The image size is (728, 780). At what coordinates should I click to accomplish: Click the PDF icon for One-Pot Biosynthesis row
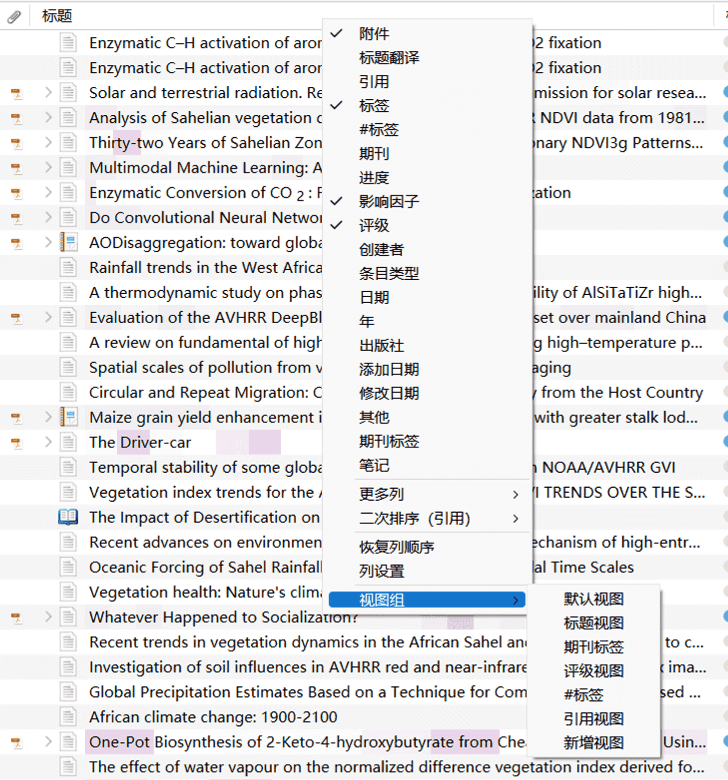(x=16, y=743)
